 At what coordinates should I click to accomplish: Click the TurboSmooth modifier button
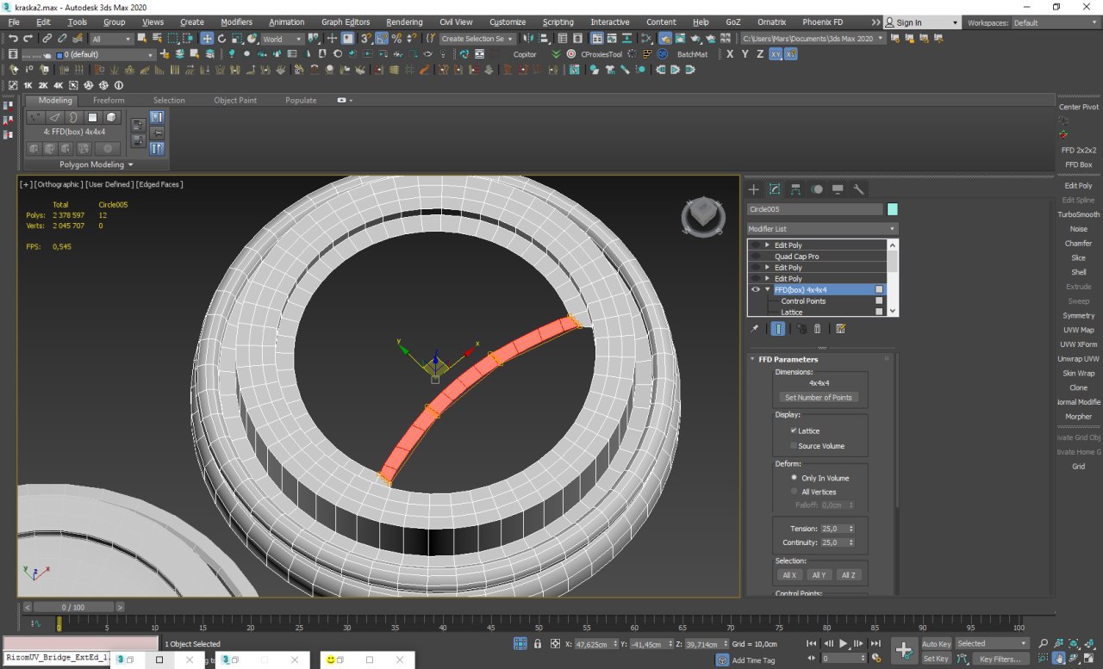(x=1078, y=214)
